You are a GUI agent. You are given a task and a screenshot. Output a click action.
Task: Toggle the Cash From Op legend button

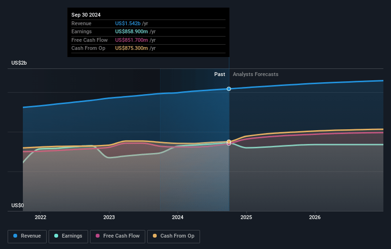click(173, 236)
